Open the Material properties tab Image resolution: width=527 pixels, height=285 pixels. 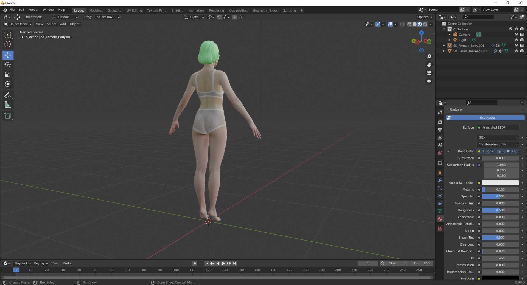pyautogui.click(x=440, y=219)
